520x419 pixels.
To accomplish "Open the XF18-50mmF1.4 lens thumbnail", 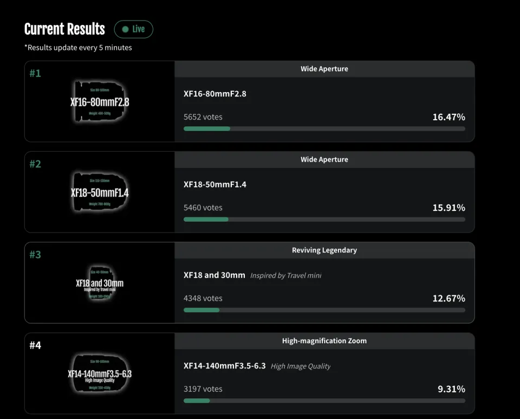I will click(100, 192).
